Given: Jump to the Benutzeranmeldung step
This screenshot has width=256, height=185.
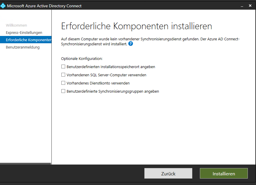Looking at the screenshot, I should coord(23,47).
